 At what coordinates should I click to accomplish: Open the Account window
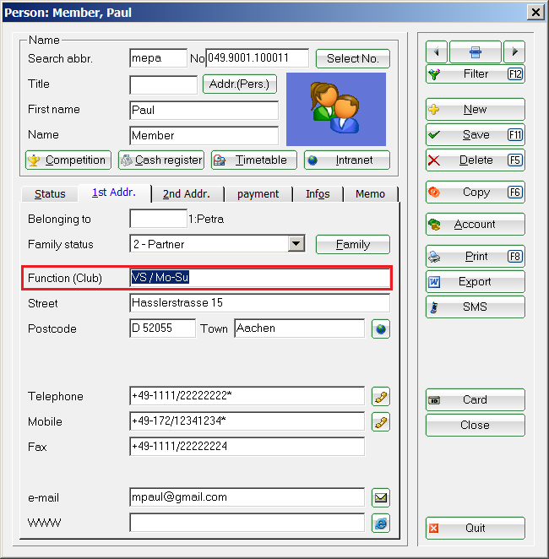[476, 225]
